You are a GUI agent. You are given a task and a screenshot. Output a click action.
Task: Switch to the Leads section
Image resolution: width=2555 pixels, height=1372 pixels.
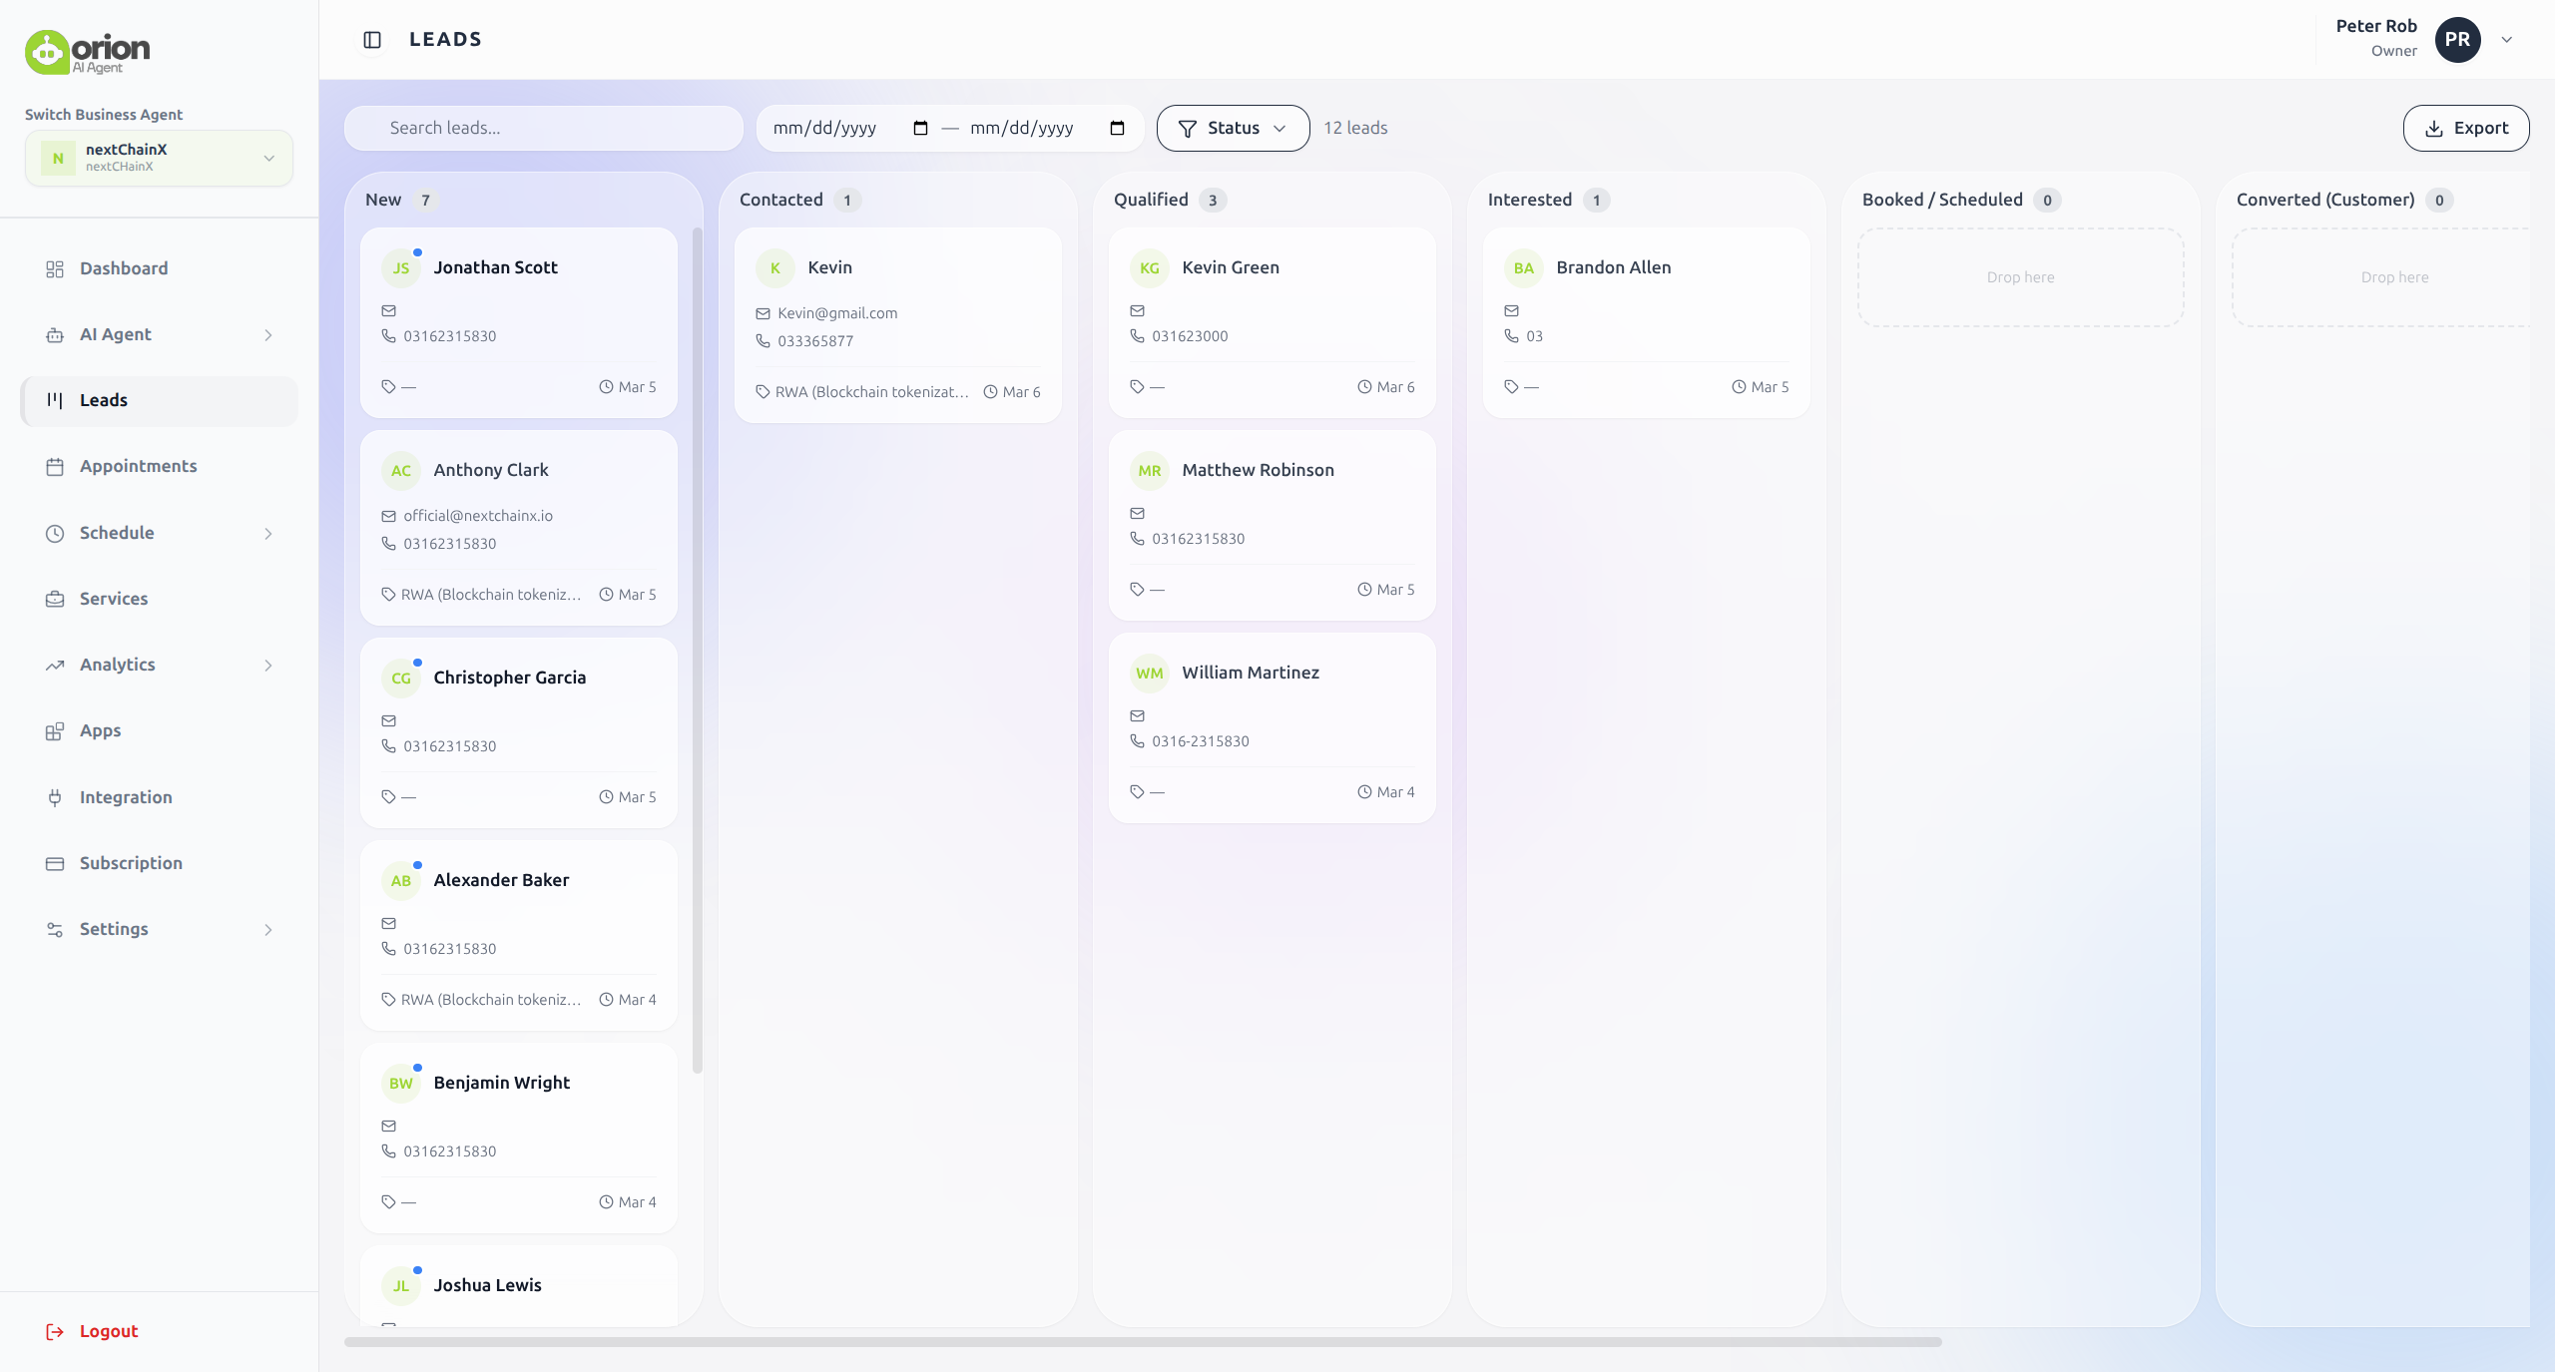coord(103,400)
